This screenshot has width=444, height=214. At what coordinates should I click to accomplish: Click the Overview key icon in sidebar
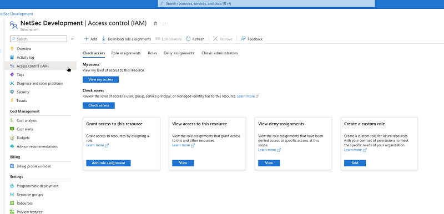12,49
